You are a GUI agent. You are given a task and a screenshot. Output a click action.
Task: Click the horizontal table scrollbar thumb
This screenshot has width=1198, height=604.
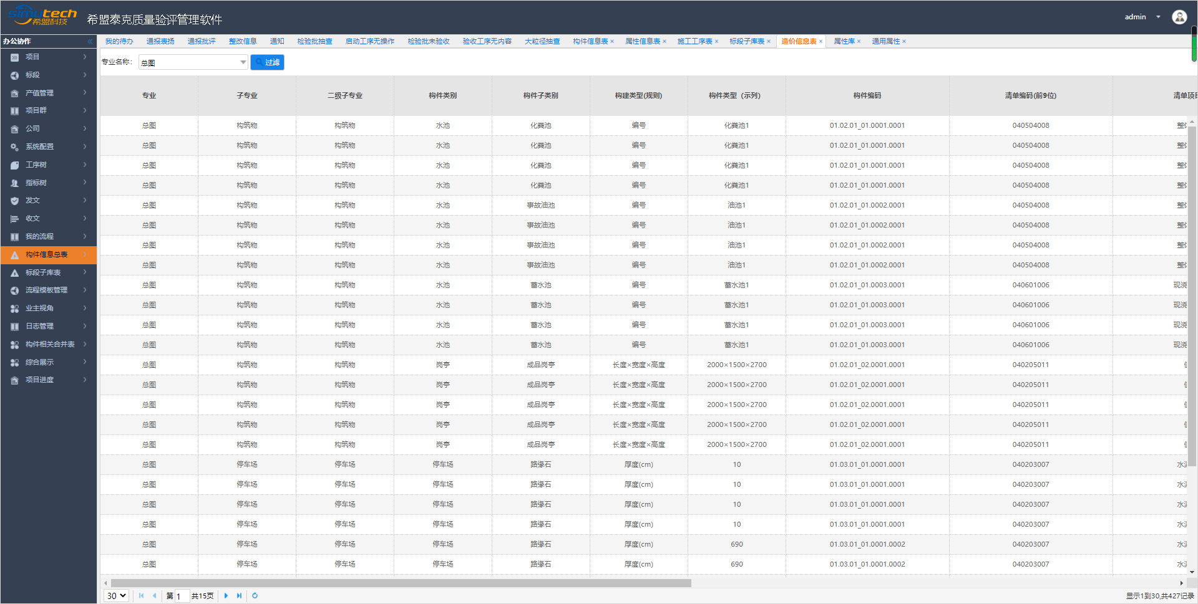[x=401, y=583]
